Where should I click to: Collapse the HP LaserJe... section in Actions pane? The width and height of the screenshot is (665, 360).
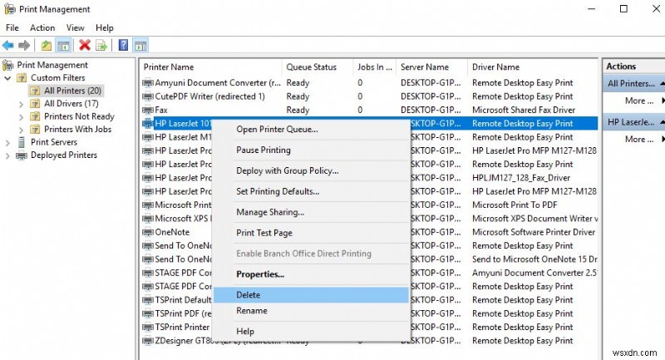tap(662, 122)
